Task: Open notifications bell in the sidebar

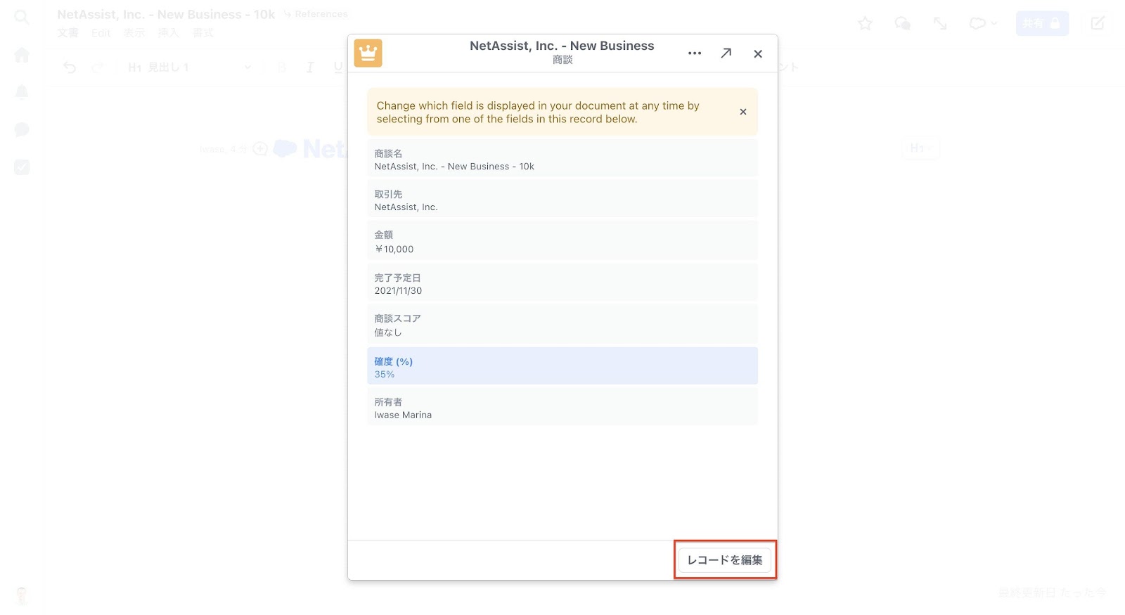Action: [22, 92]
